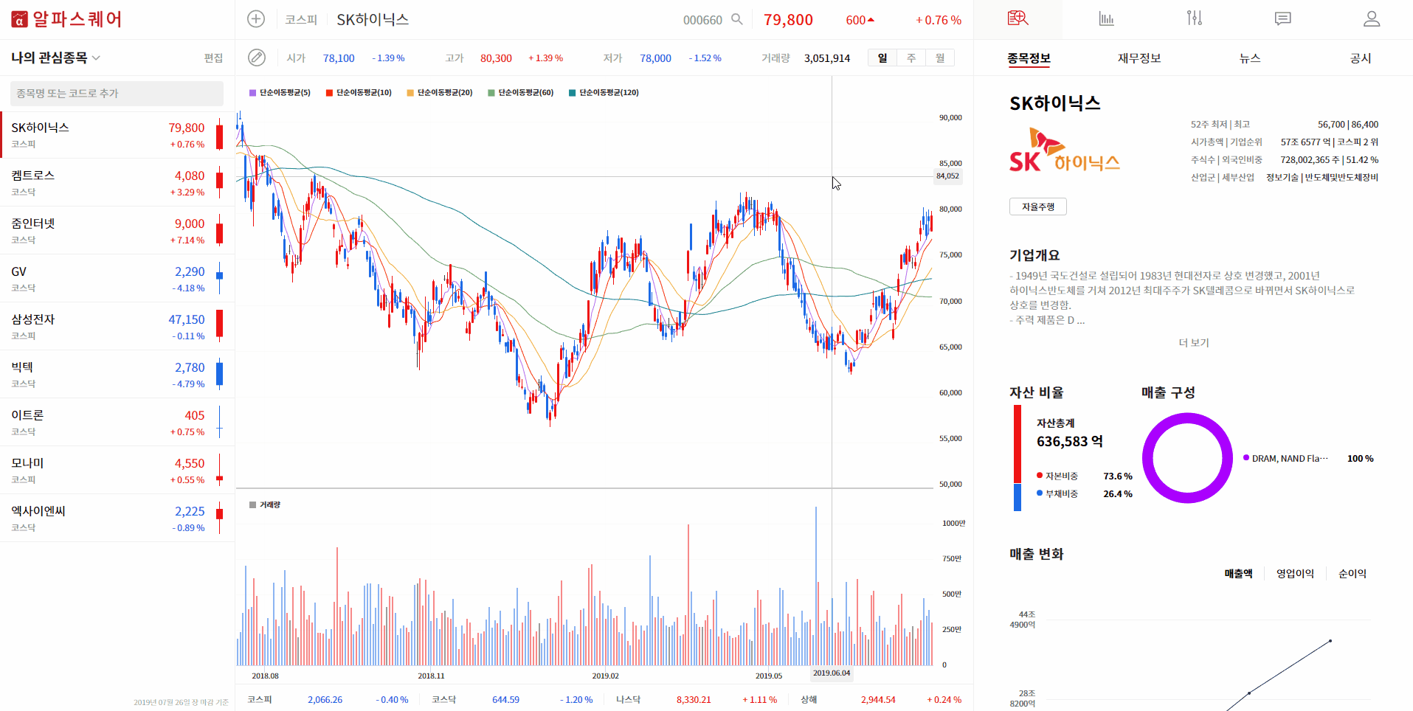This screenshot has width=1413, height=711.
Task: Click GV mini candle icon
Action: click(219, 278)
